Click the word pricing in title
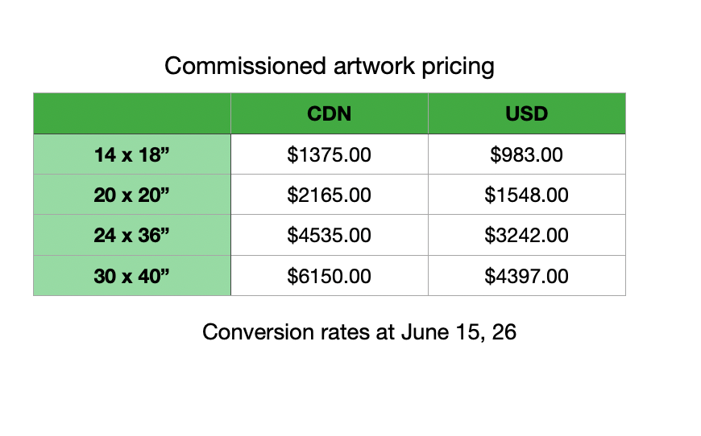 point(458,67)
